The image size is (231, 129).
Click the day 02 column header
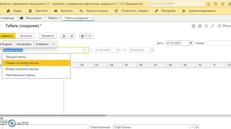[x=86, y=65]
